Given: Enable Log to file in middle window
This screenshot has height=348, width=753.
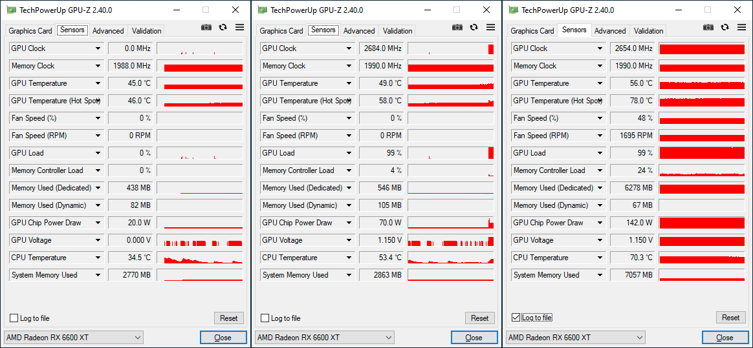Looking at the screenshot, I should click(x=265, y=318).
